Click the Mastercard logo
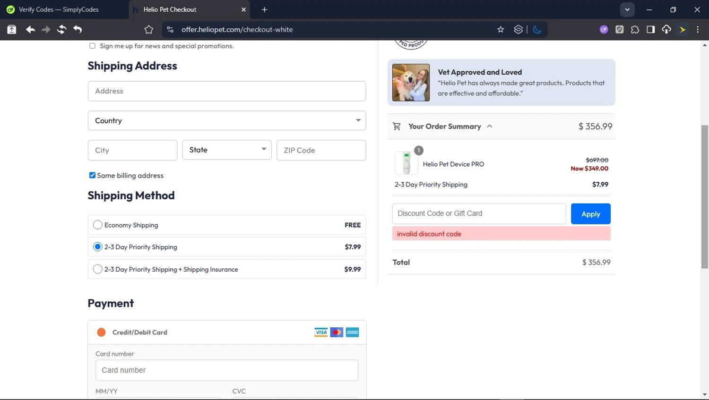The image size is (709, 400). coord(337,332)
